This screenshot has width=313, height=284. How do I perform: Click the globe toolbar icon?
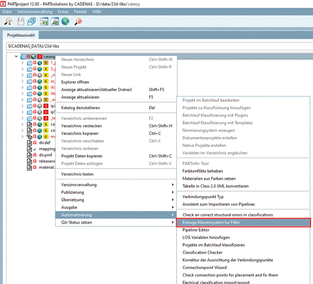[x=65, y=21]
